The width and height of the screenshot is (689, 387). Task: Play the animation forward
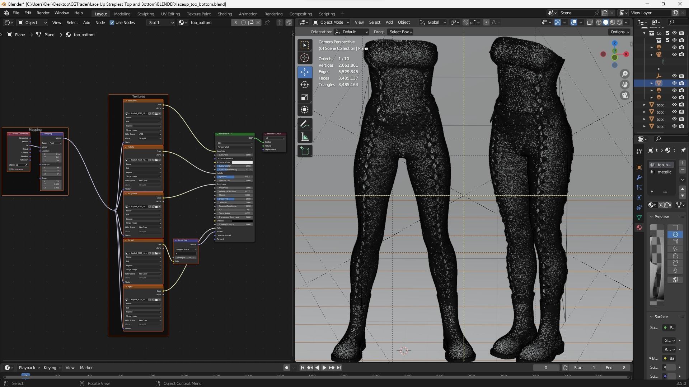324,368
